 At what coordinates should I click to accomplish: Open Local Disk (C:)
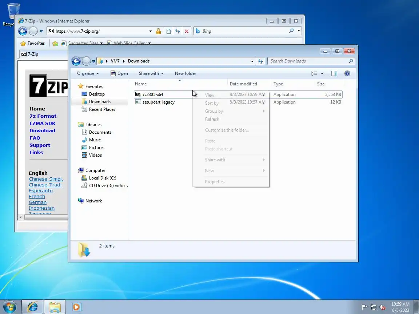103,178
